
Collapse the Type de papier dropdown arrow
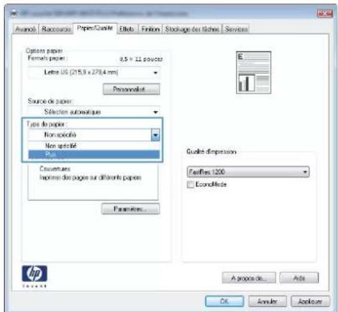pos(155,135)
